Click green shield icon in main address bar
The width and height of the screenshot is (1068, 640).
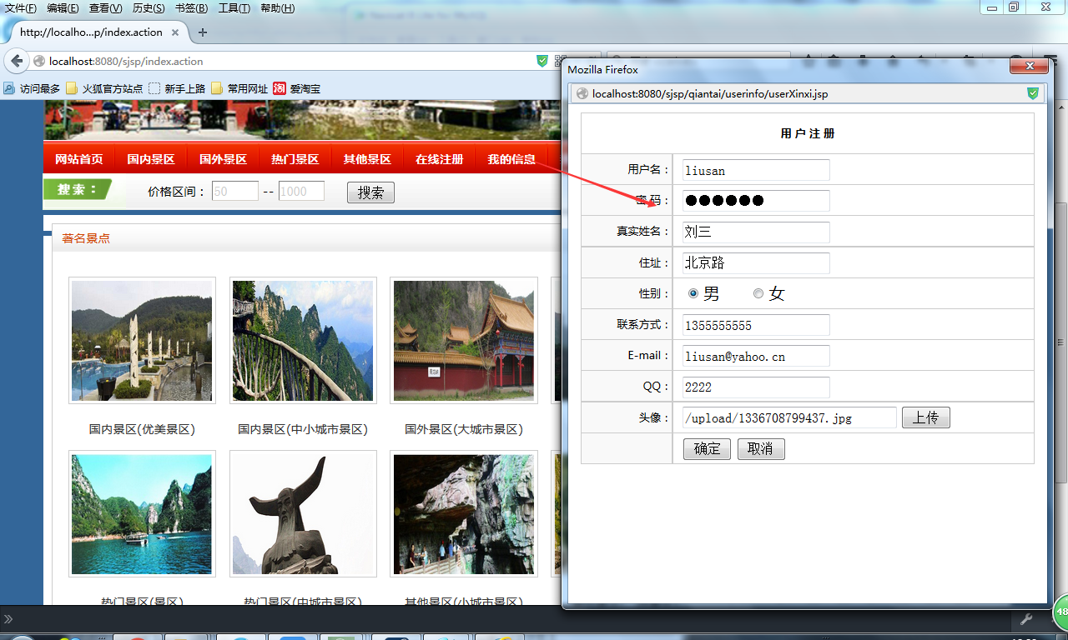542,61
